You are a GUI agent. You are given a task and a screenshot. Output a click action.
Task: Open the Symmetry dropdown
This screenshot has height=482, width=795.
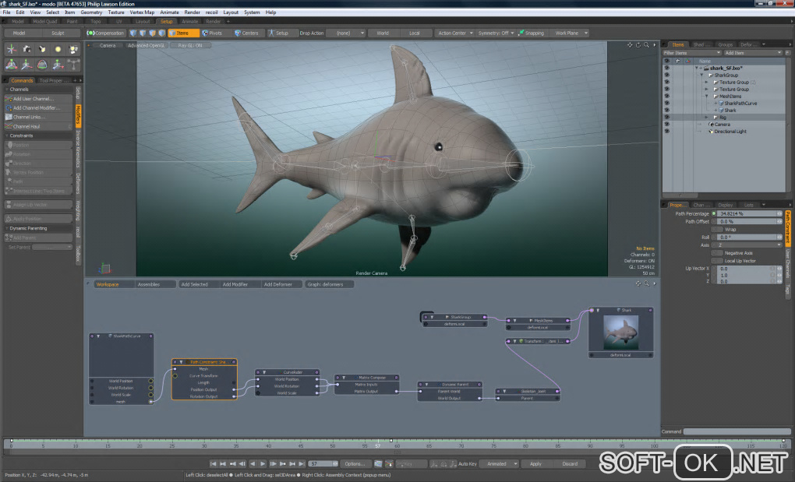click(496, 33)
